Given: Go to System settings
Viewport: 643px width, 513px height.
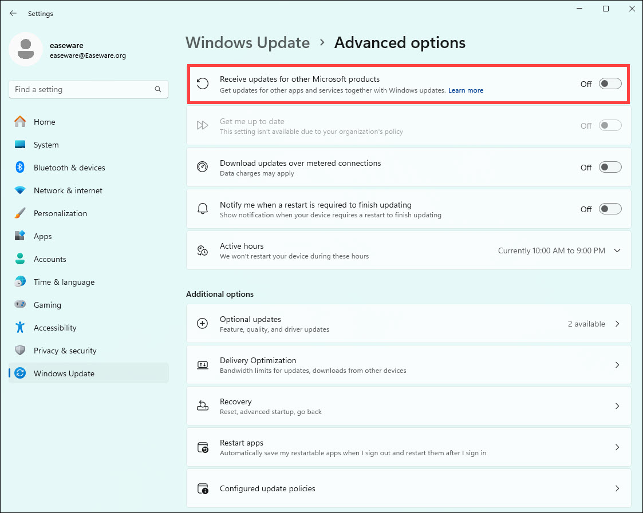Looking at the screenshot, I should [x=89, y=145].
